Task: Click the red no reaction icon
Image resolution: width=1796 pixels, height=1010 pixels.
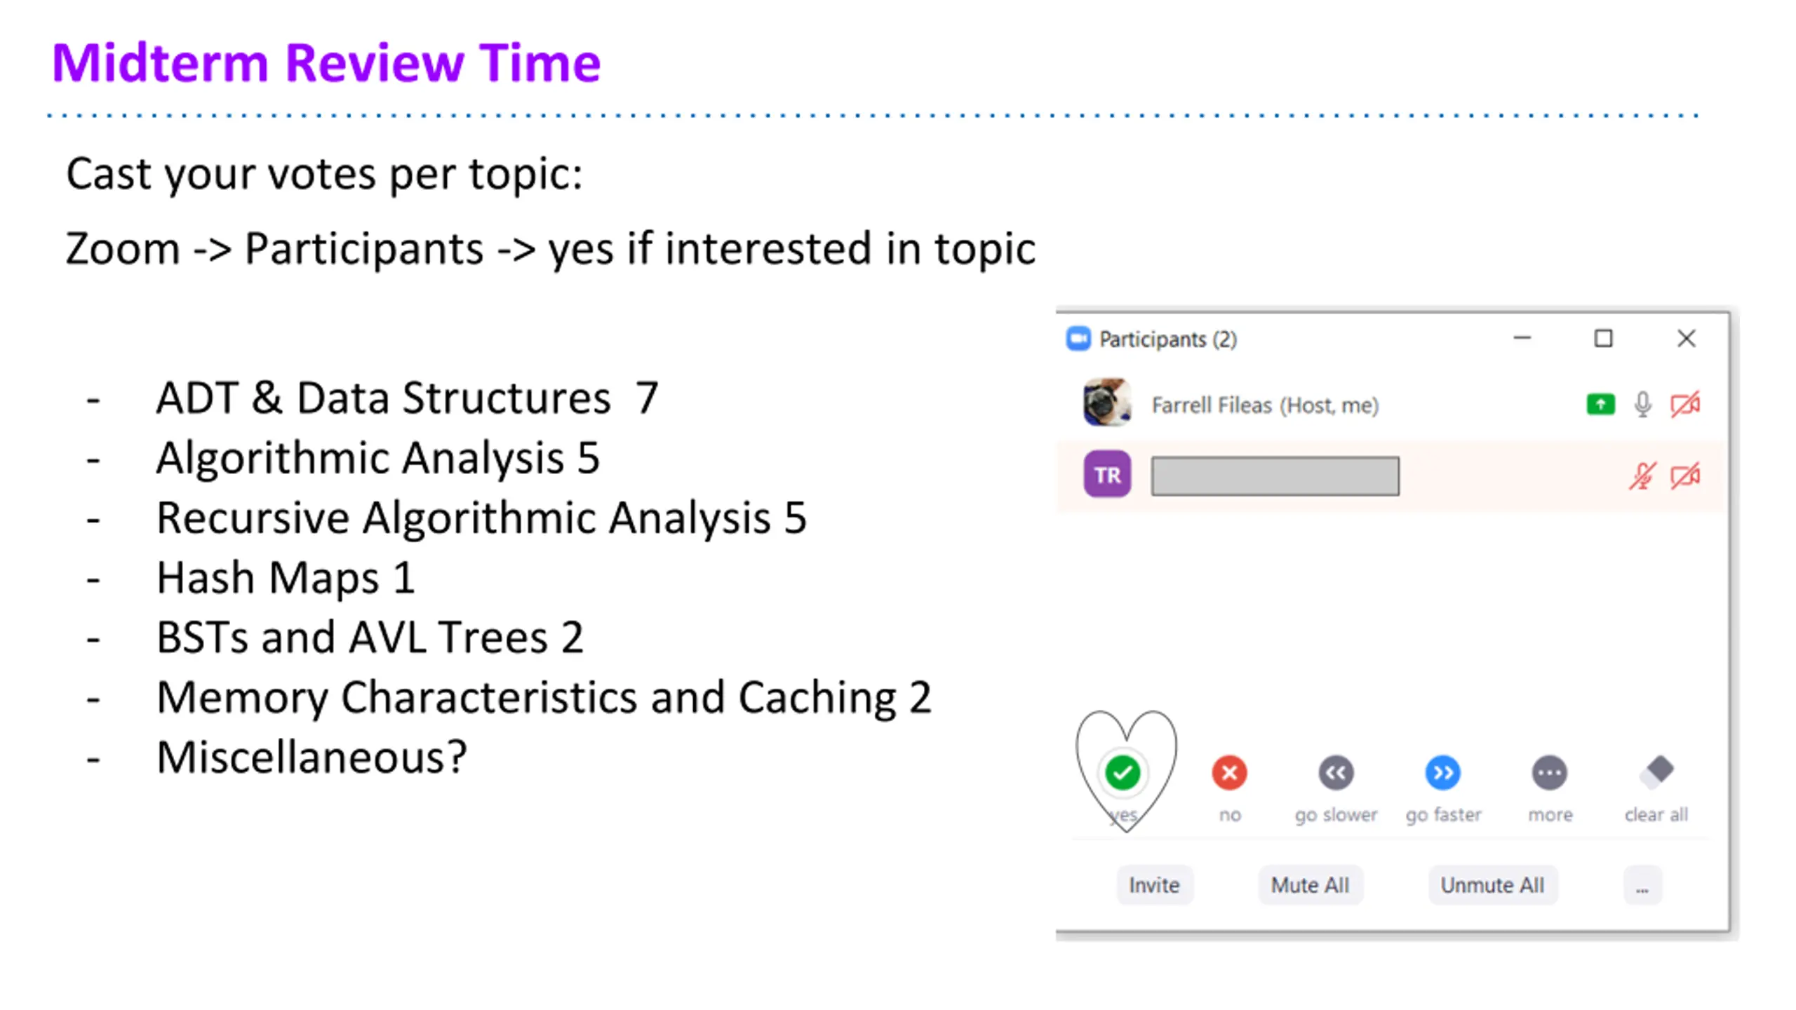Action: click(x=1229, y=773)
